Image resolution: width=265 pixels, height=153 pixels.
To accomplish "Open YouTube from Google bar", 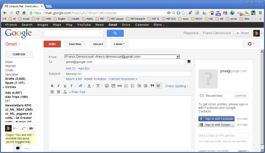I will point(84,25).
